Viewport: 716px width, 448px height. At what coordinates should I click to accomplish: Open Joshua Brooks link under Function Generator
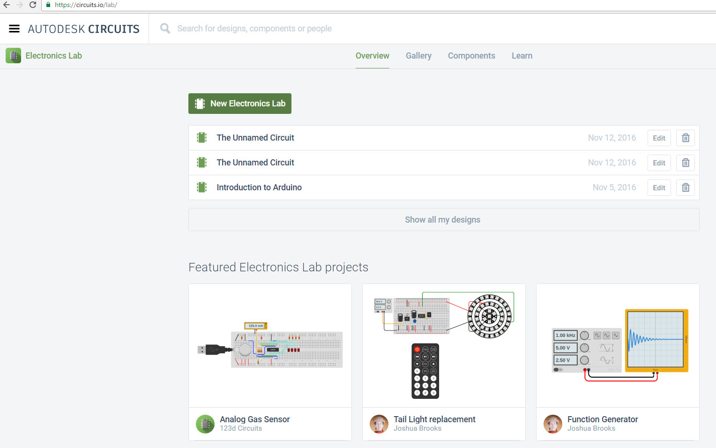click(591, 428)
